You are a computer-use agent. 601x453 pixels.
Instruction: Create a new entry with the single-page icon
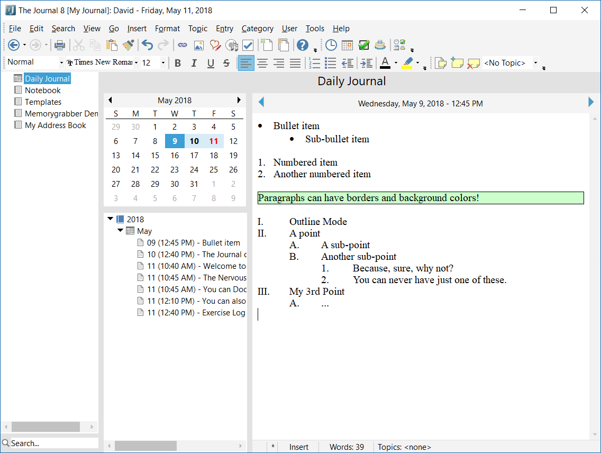267,45
